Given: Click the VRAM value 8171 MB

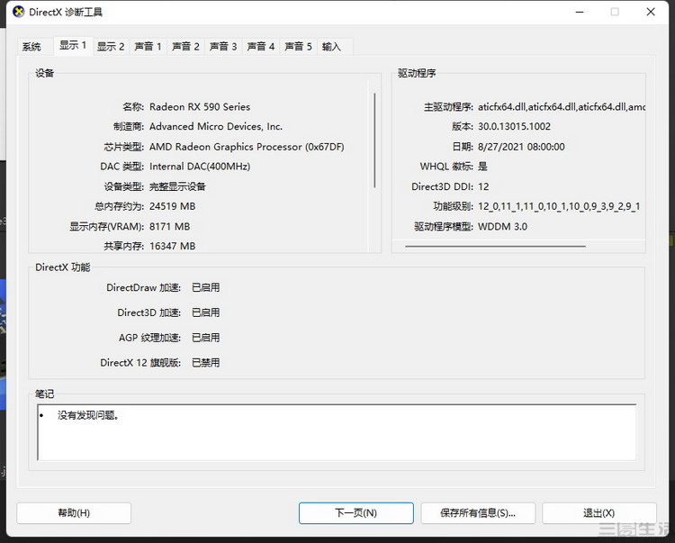Looking at the screenshot, I should coord(169,227).
